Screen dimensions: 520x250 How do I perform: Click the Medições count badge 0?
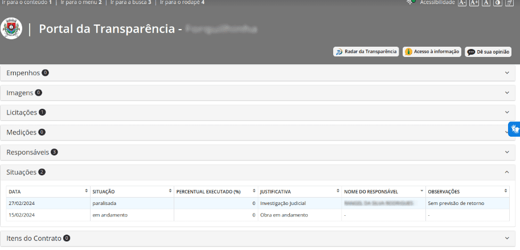click(x=42, y=132)
